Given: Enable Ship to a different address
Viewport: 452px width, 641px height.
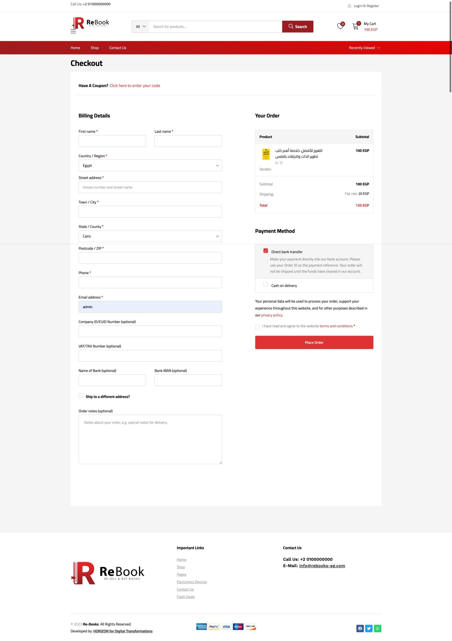Looking at the screenshot, I should click(81, 396).
